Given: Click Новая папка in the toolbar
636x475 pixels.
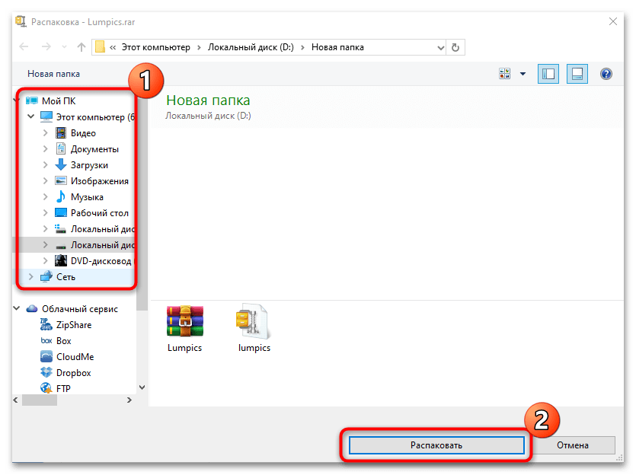Looking at the screenshot, I should (x=53, y=74).
